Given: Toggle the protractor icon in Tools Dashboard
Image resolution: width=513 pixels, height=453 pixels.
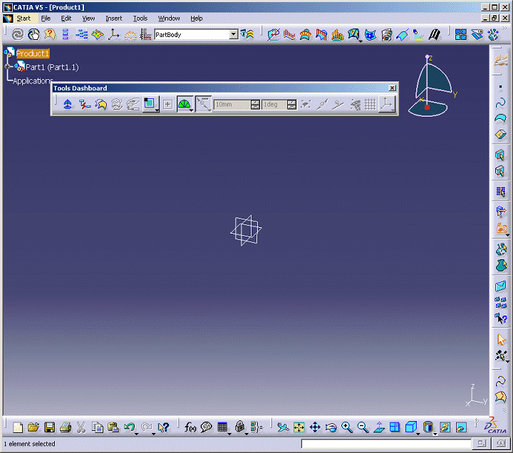Looking at the screenshot, I should (184, 105).
